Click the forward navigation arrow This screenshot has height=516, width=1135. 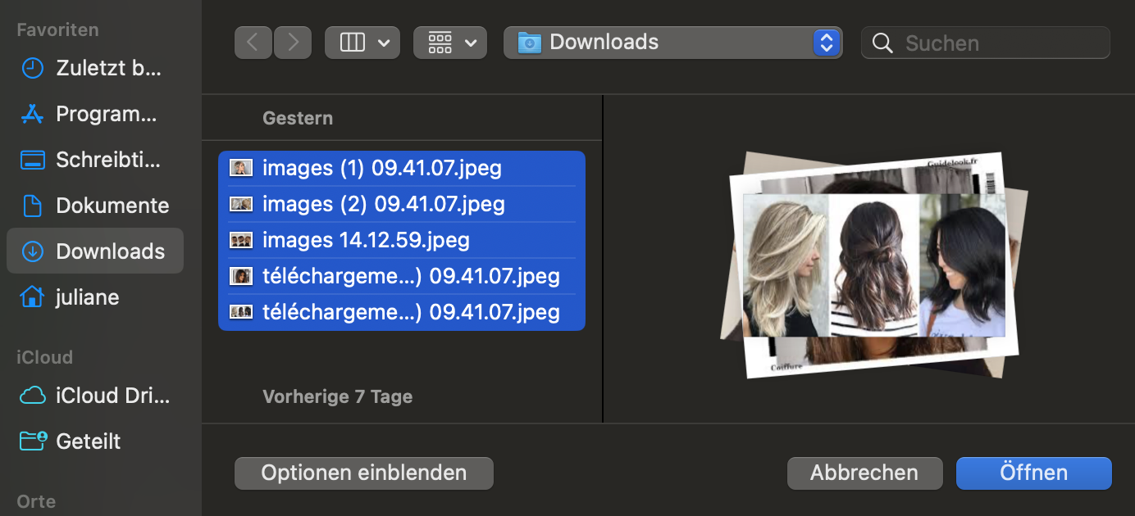pos(293,43)
